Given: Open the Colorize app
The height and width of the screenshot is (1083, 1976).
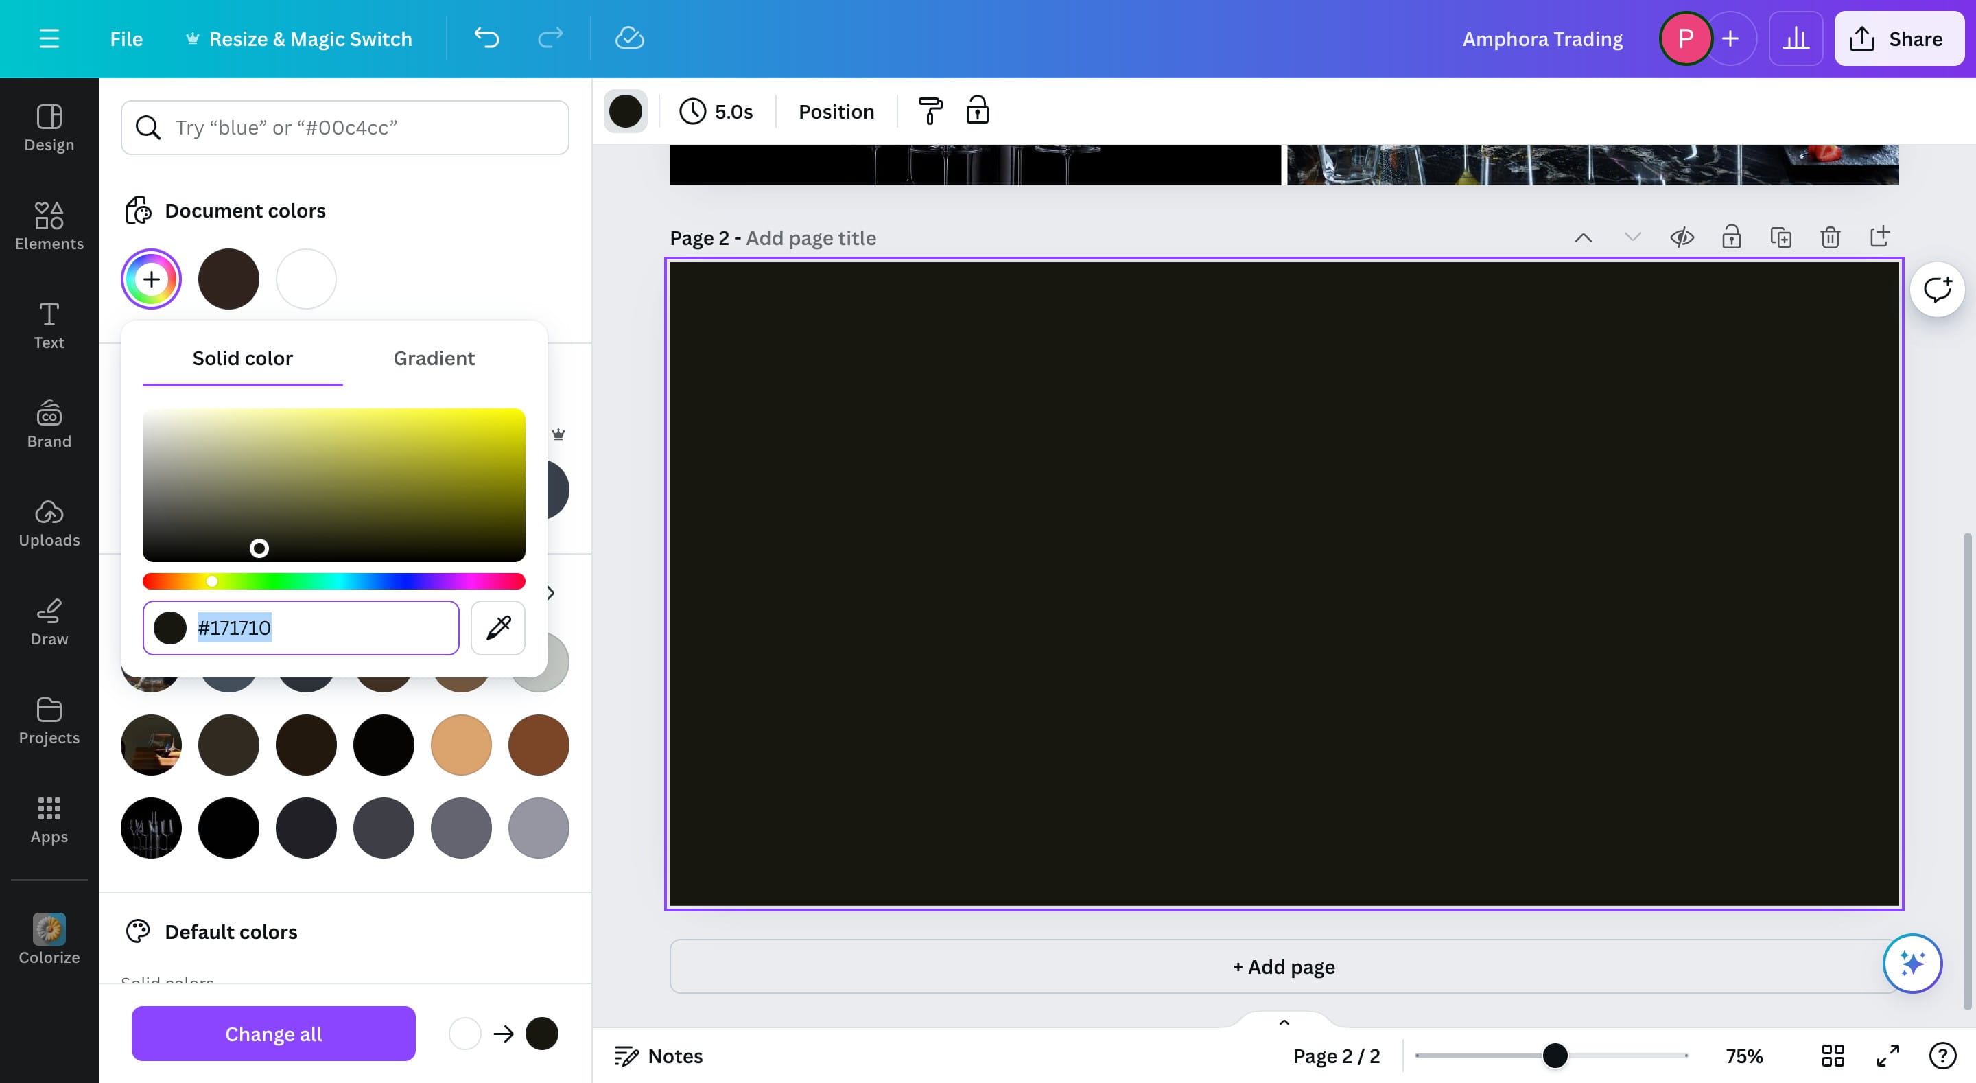Looking at the screenshot, I should [x=49, y=939].
